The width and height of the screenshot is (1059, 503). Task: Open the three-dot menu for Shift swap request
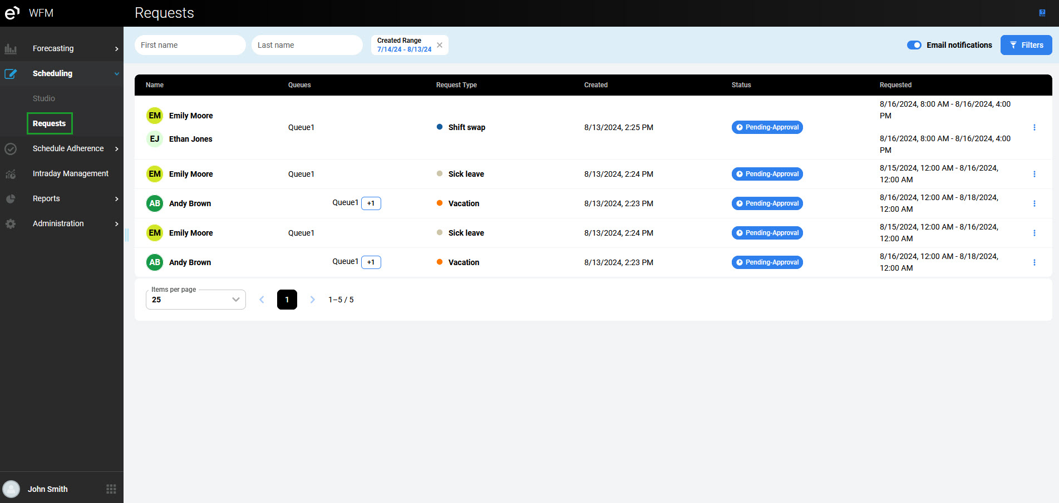(1035, 127)
